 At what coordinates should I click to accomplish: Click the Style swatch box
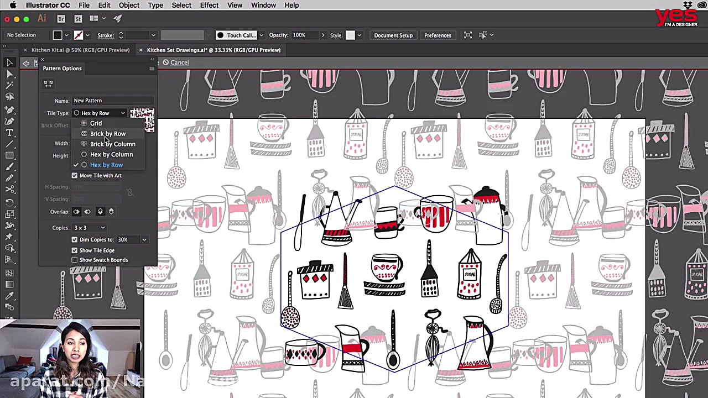tap(350, 35)
